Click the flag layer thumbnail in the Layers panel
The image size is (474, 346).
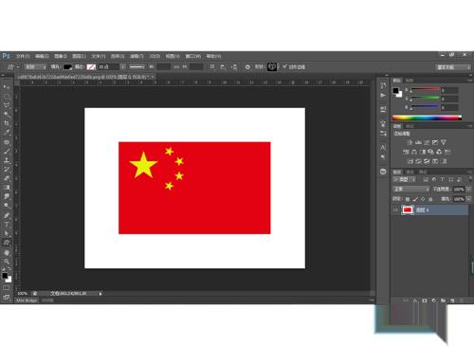pos(408,209)
